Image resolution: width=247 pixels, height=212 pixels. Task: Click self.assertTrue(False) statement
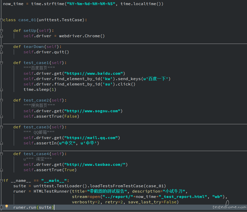tap(51, 116)
